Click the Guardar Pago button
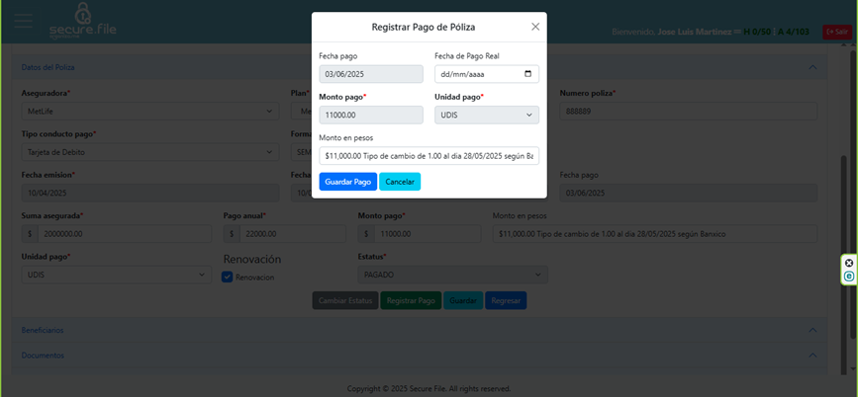Image resolution: width=858 pixels, height=397 pixels. click(347, 182)
